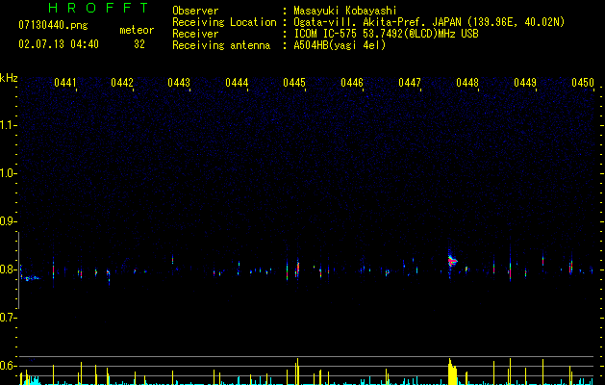The width and height of the screenshot is (605, 385).
Task: Click time marker 0446
Action: pos(352,83)
